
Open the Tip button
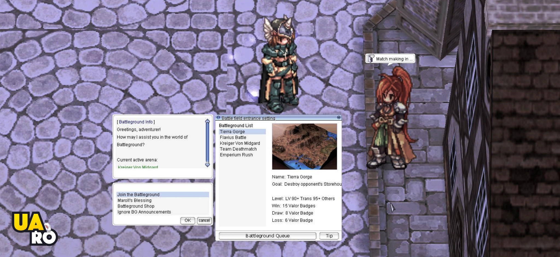pos(329,236)
